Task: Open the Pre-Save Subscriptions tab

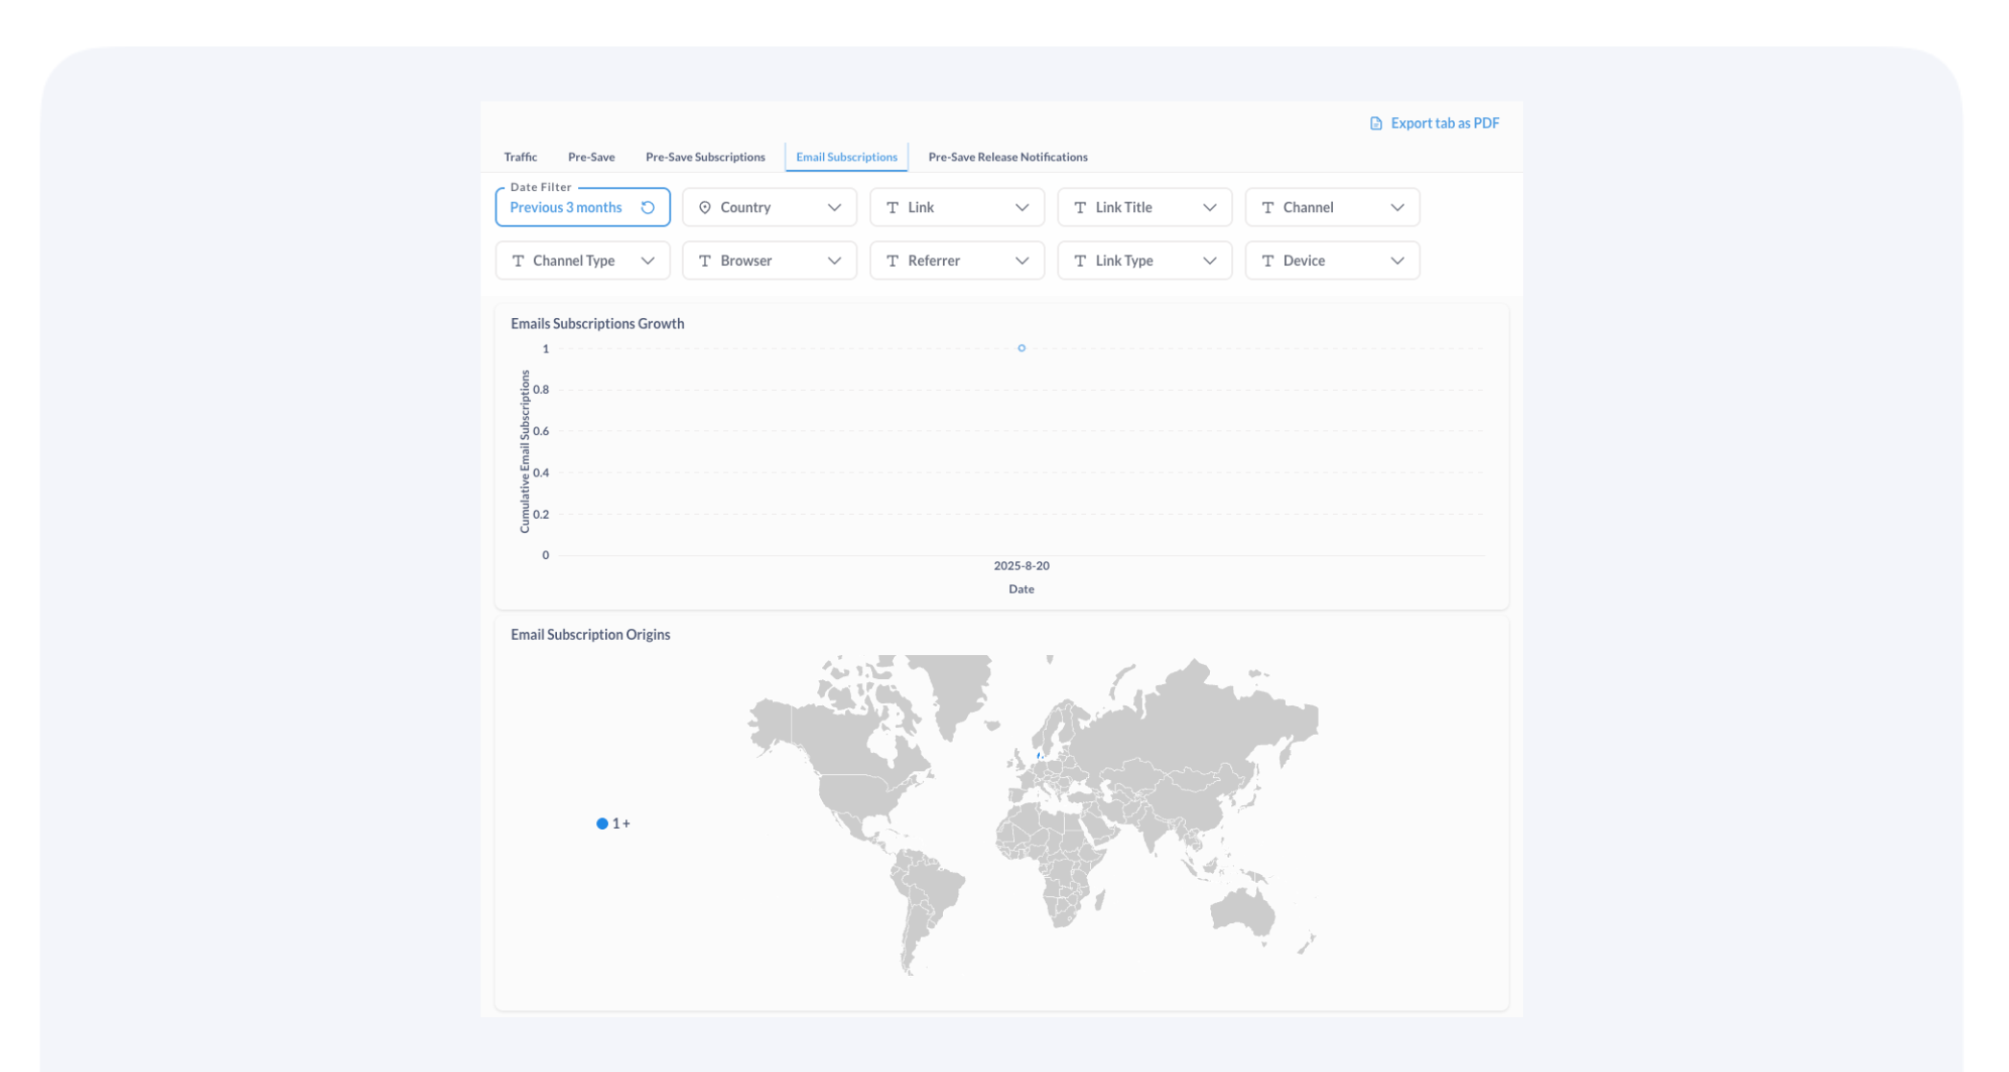Action: (x=705, y=157)
